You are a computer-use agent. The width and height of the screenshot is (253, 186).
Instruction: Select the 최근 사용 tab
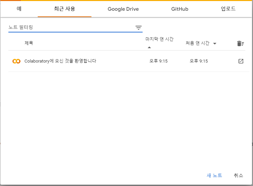(64, 9)
